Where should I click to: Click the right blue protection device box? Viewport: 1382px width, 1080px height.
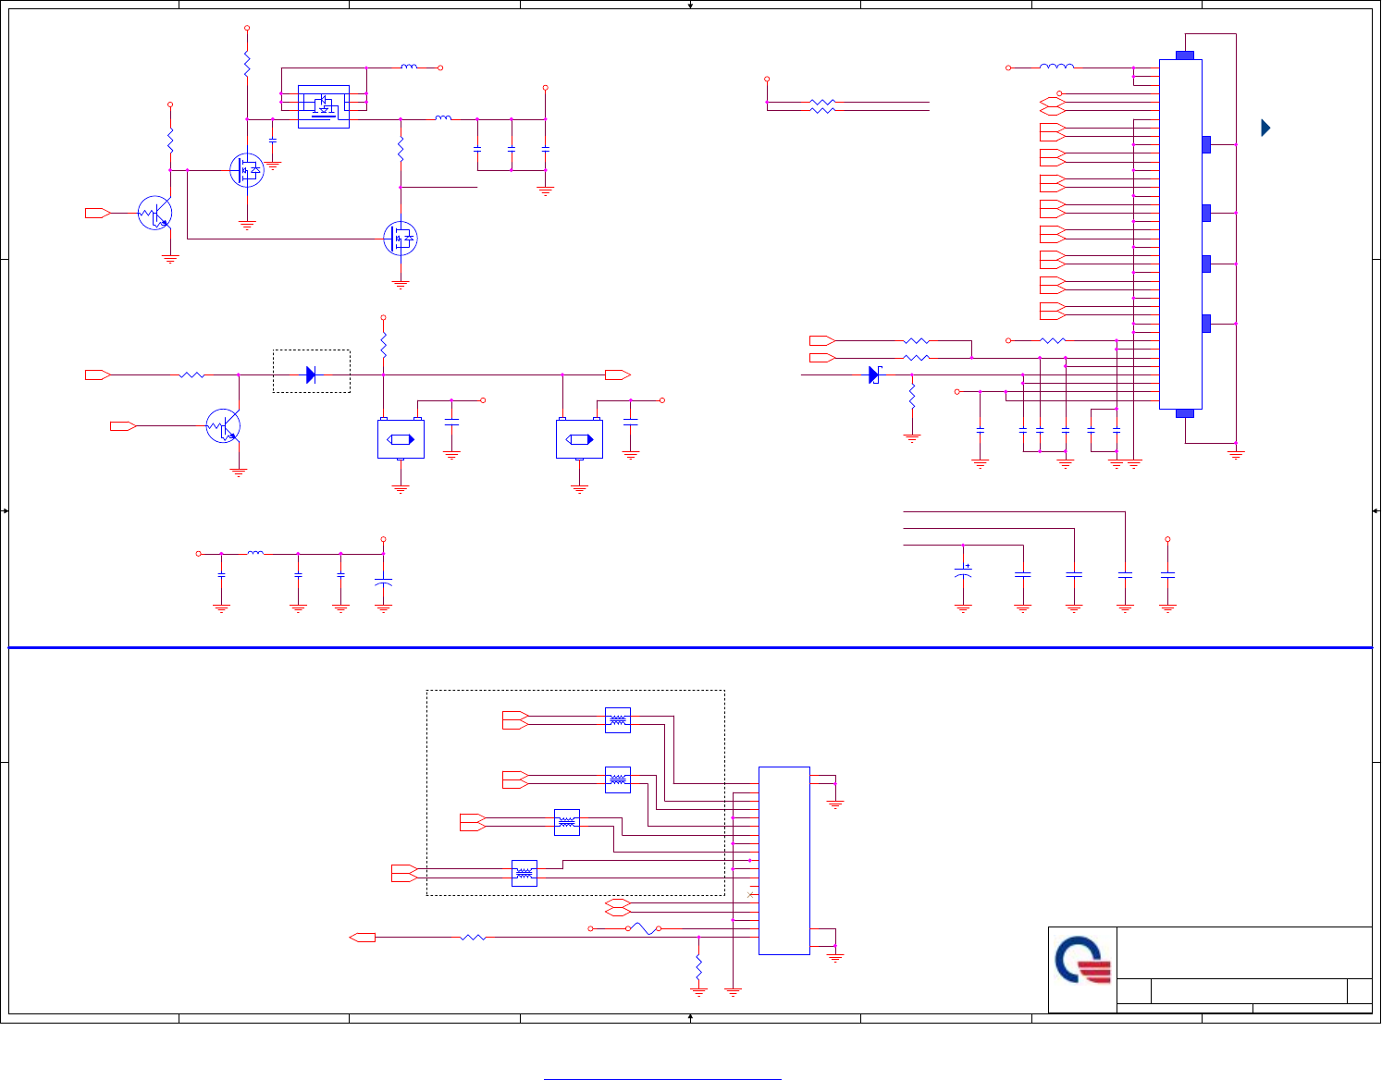coord(579,439)
